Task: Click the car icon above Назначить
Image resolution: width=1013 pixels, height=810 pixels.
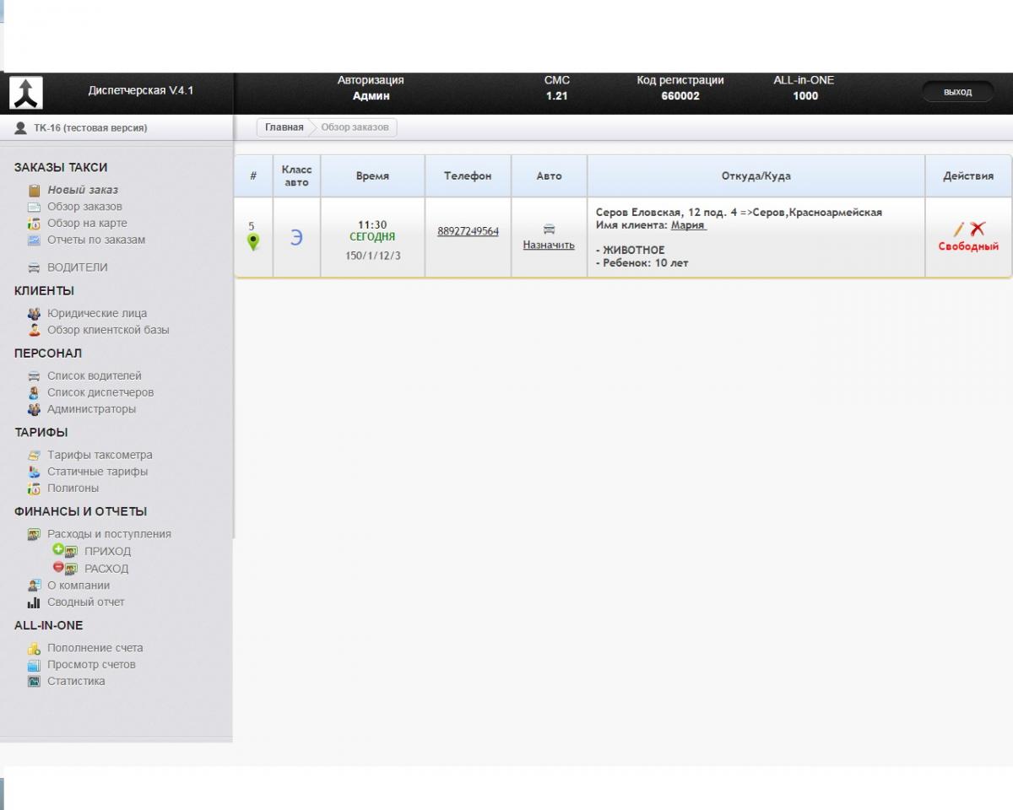Action: tap(549, 229)
